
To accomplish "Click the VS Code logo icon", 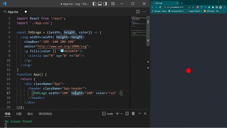I will click(4, 4).
